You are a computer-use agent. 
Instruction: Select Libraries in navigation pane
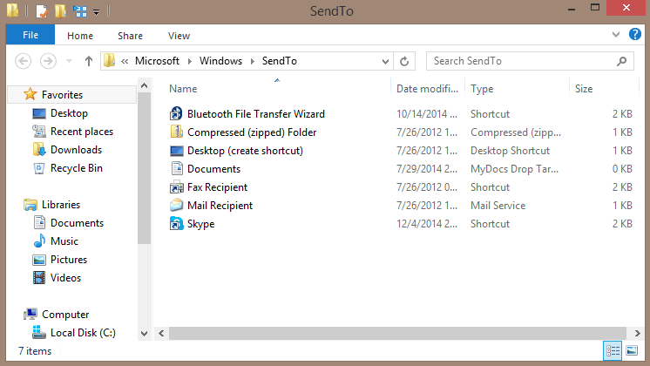point(61,205)
